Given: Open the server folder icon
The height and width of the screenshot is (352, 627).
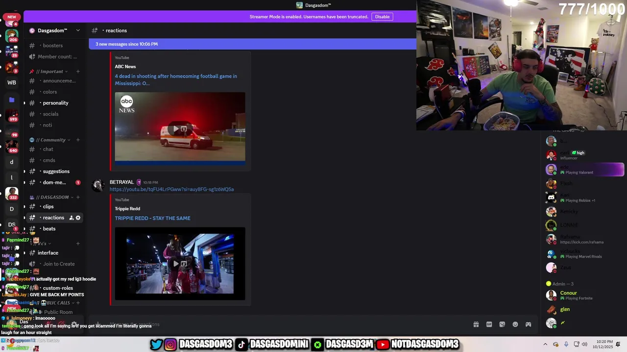Looking at the screenshot, I should 12,100.
